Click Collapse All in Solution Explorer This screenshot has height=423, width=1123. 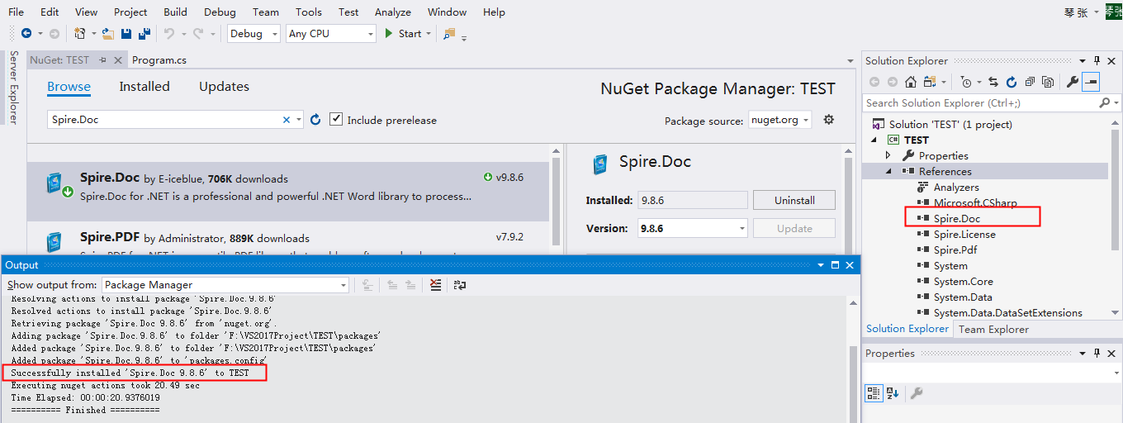[1030, 82]
